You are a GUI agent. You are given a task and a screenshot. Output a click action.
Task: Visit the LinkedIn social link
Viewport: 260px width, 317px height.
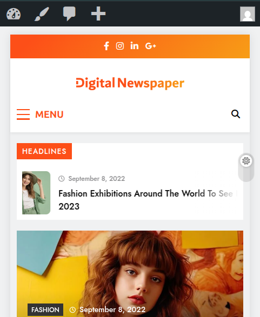[x=135, y=46]
